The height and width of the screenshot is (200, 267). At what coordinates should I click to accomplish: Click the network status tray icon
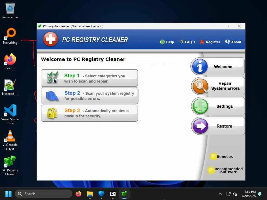[x=228, y=194]
